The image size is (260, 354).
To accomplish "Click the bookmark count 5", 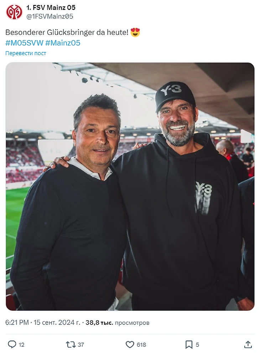I will pos(198,345).
